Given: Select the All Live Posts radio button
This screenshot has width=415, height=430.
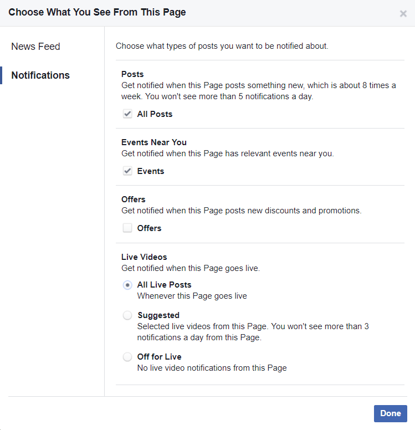Looking at the screenshot, I should (127, 285).
